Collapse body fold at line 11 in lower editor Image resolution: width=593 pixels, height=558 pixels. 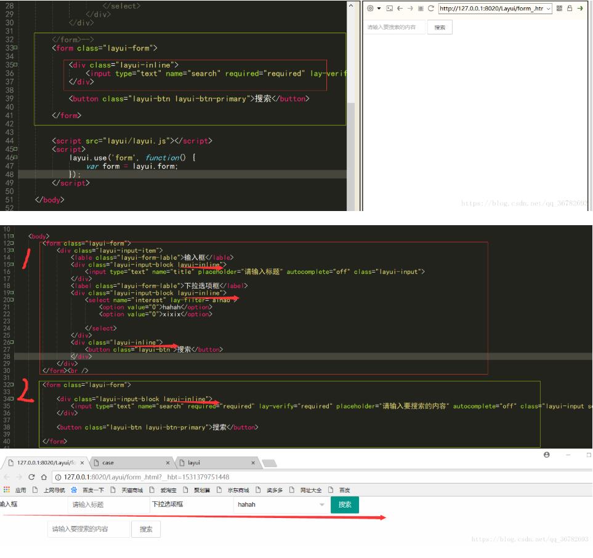[12, 236]
